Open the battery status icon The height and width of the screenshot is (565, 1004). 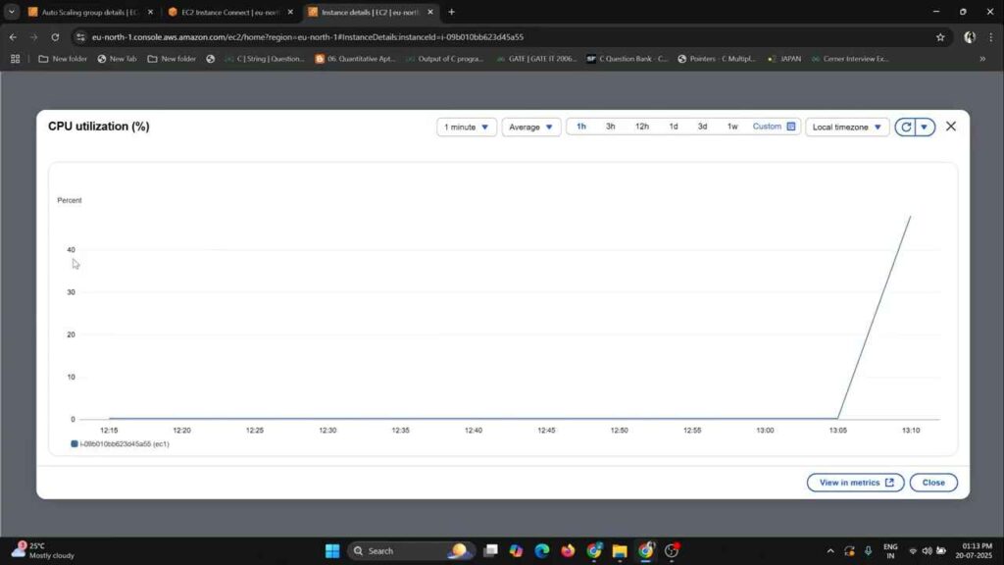(940, 551)
